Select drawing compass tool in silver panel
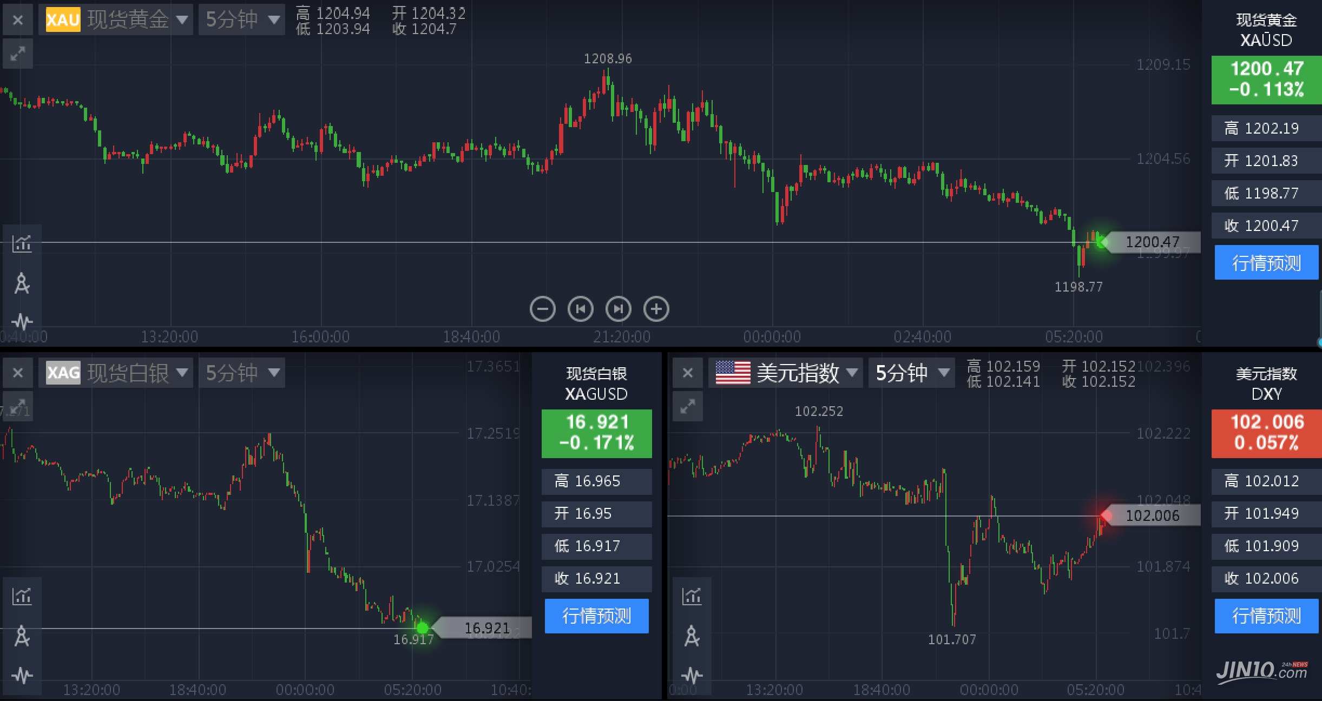 click(x=22, y=636)
